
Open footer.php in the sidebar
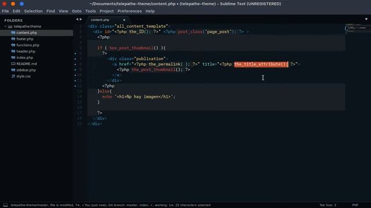coord(25,39)
